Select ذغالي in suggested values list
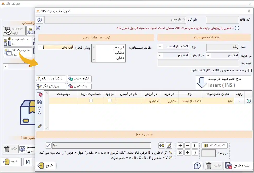 tap(120, 58)
